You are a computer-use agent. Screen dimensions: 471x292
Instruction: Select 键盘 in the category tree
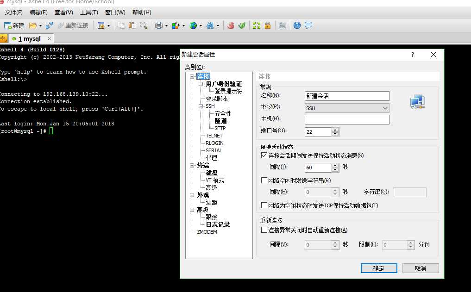click(x=212, y=173)
